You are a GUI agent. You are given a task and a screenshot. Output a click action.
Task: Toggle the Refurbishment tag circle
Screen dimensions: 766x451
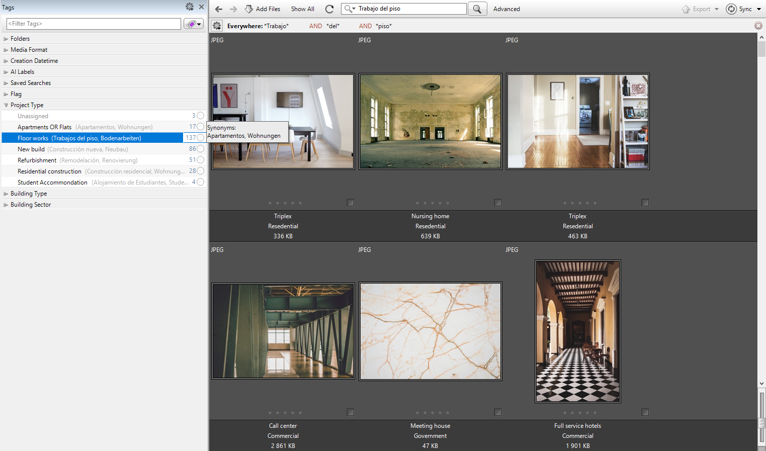click(201, 160)
